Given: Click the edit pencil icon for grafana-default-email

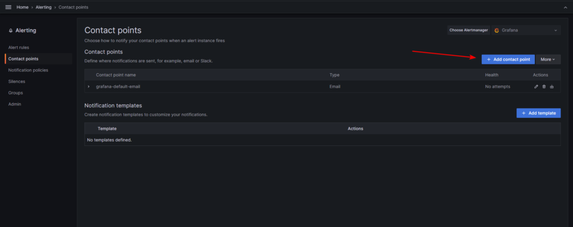Looking at the screenshot, I should (536, 87).
